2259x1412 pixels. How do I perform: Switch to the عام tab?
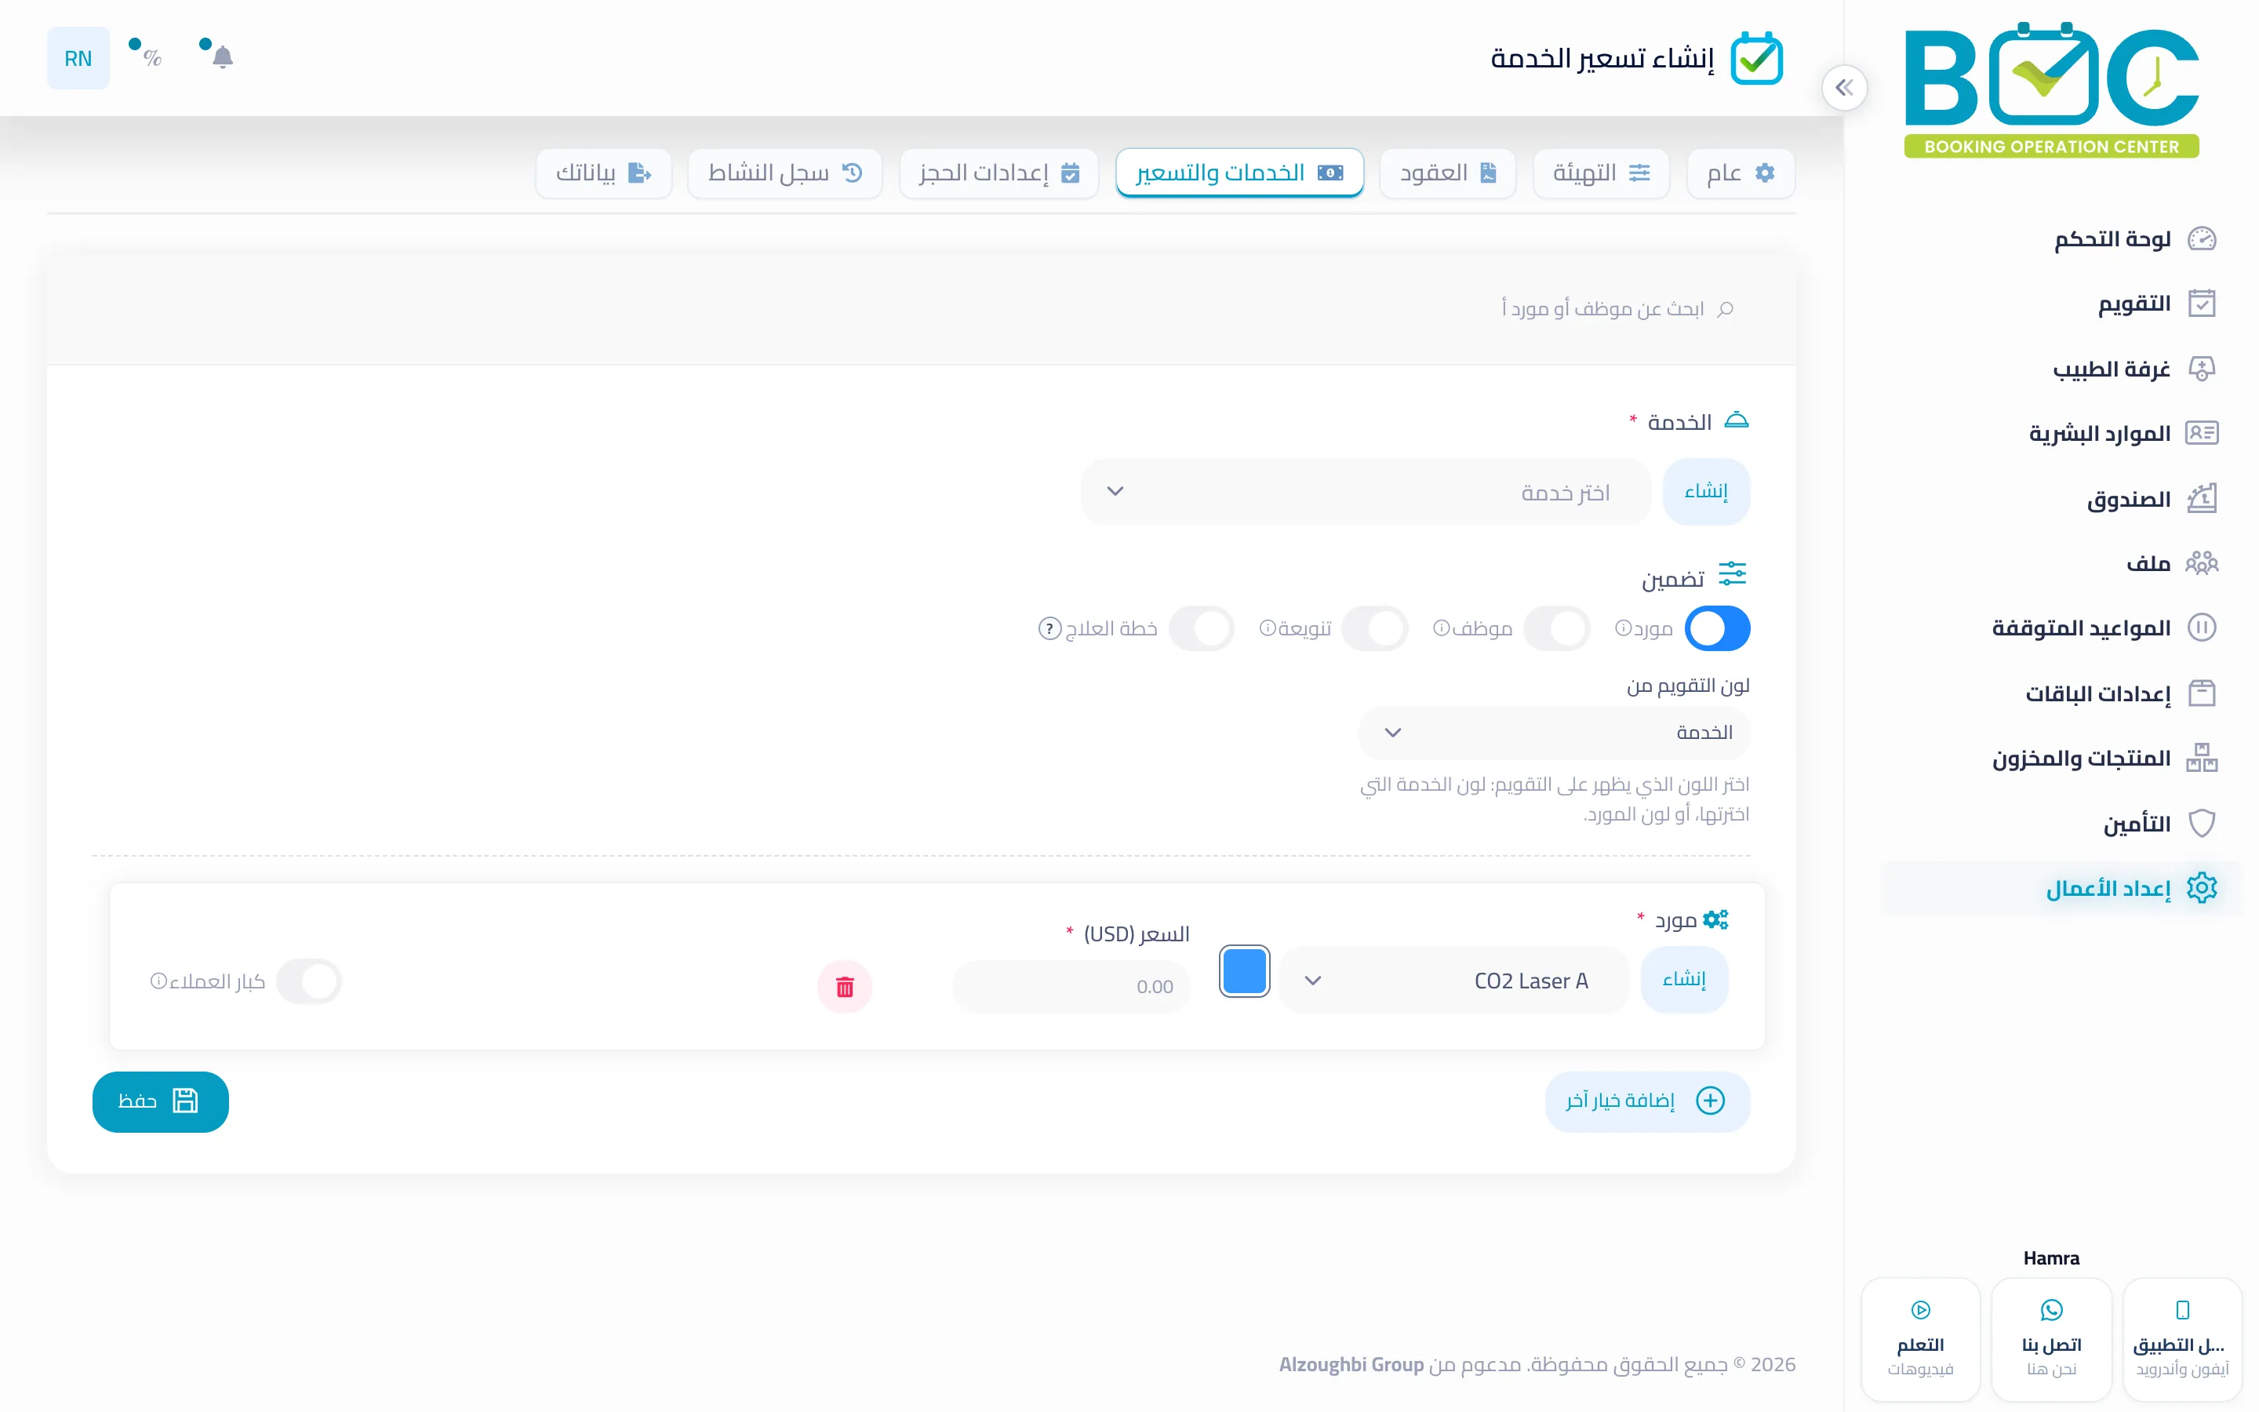[x=1740, y=173]
